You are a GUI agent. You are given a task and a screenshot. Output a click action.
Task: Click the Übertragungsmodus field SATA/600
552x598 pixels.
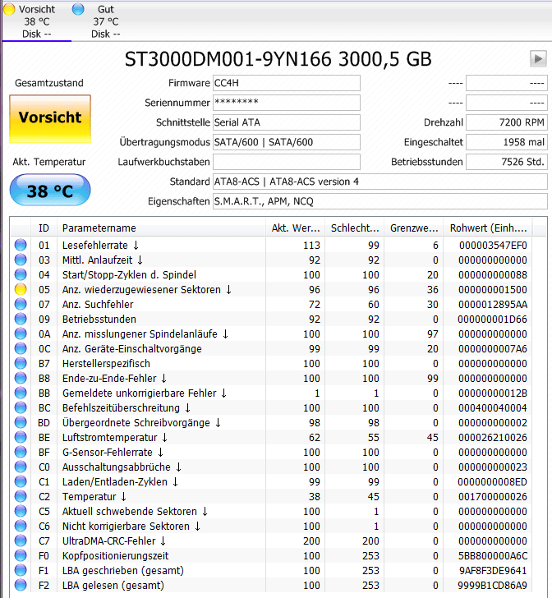coord(287,142)
